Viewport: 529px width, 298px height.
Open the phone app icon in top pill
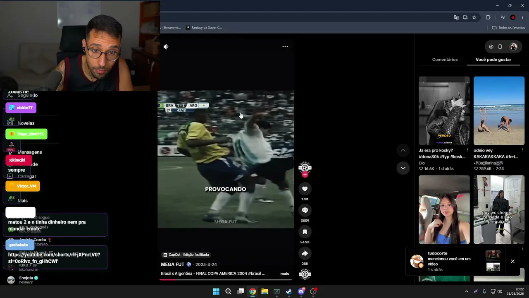500,47
